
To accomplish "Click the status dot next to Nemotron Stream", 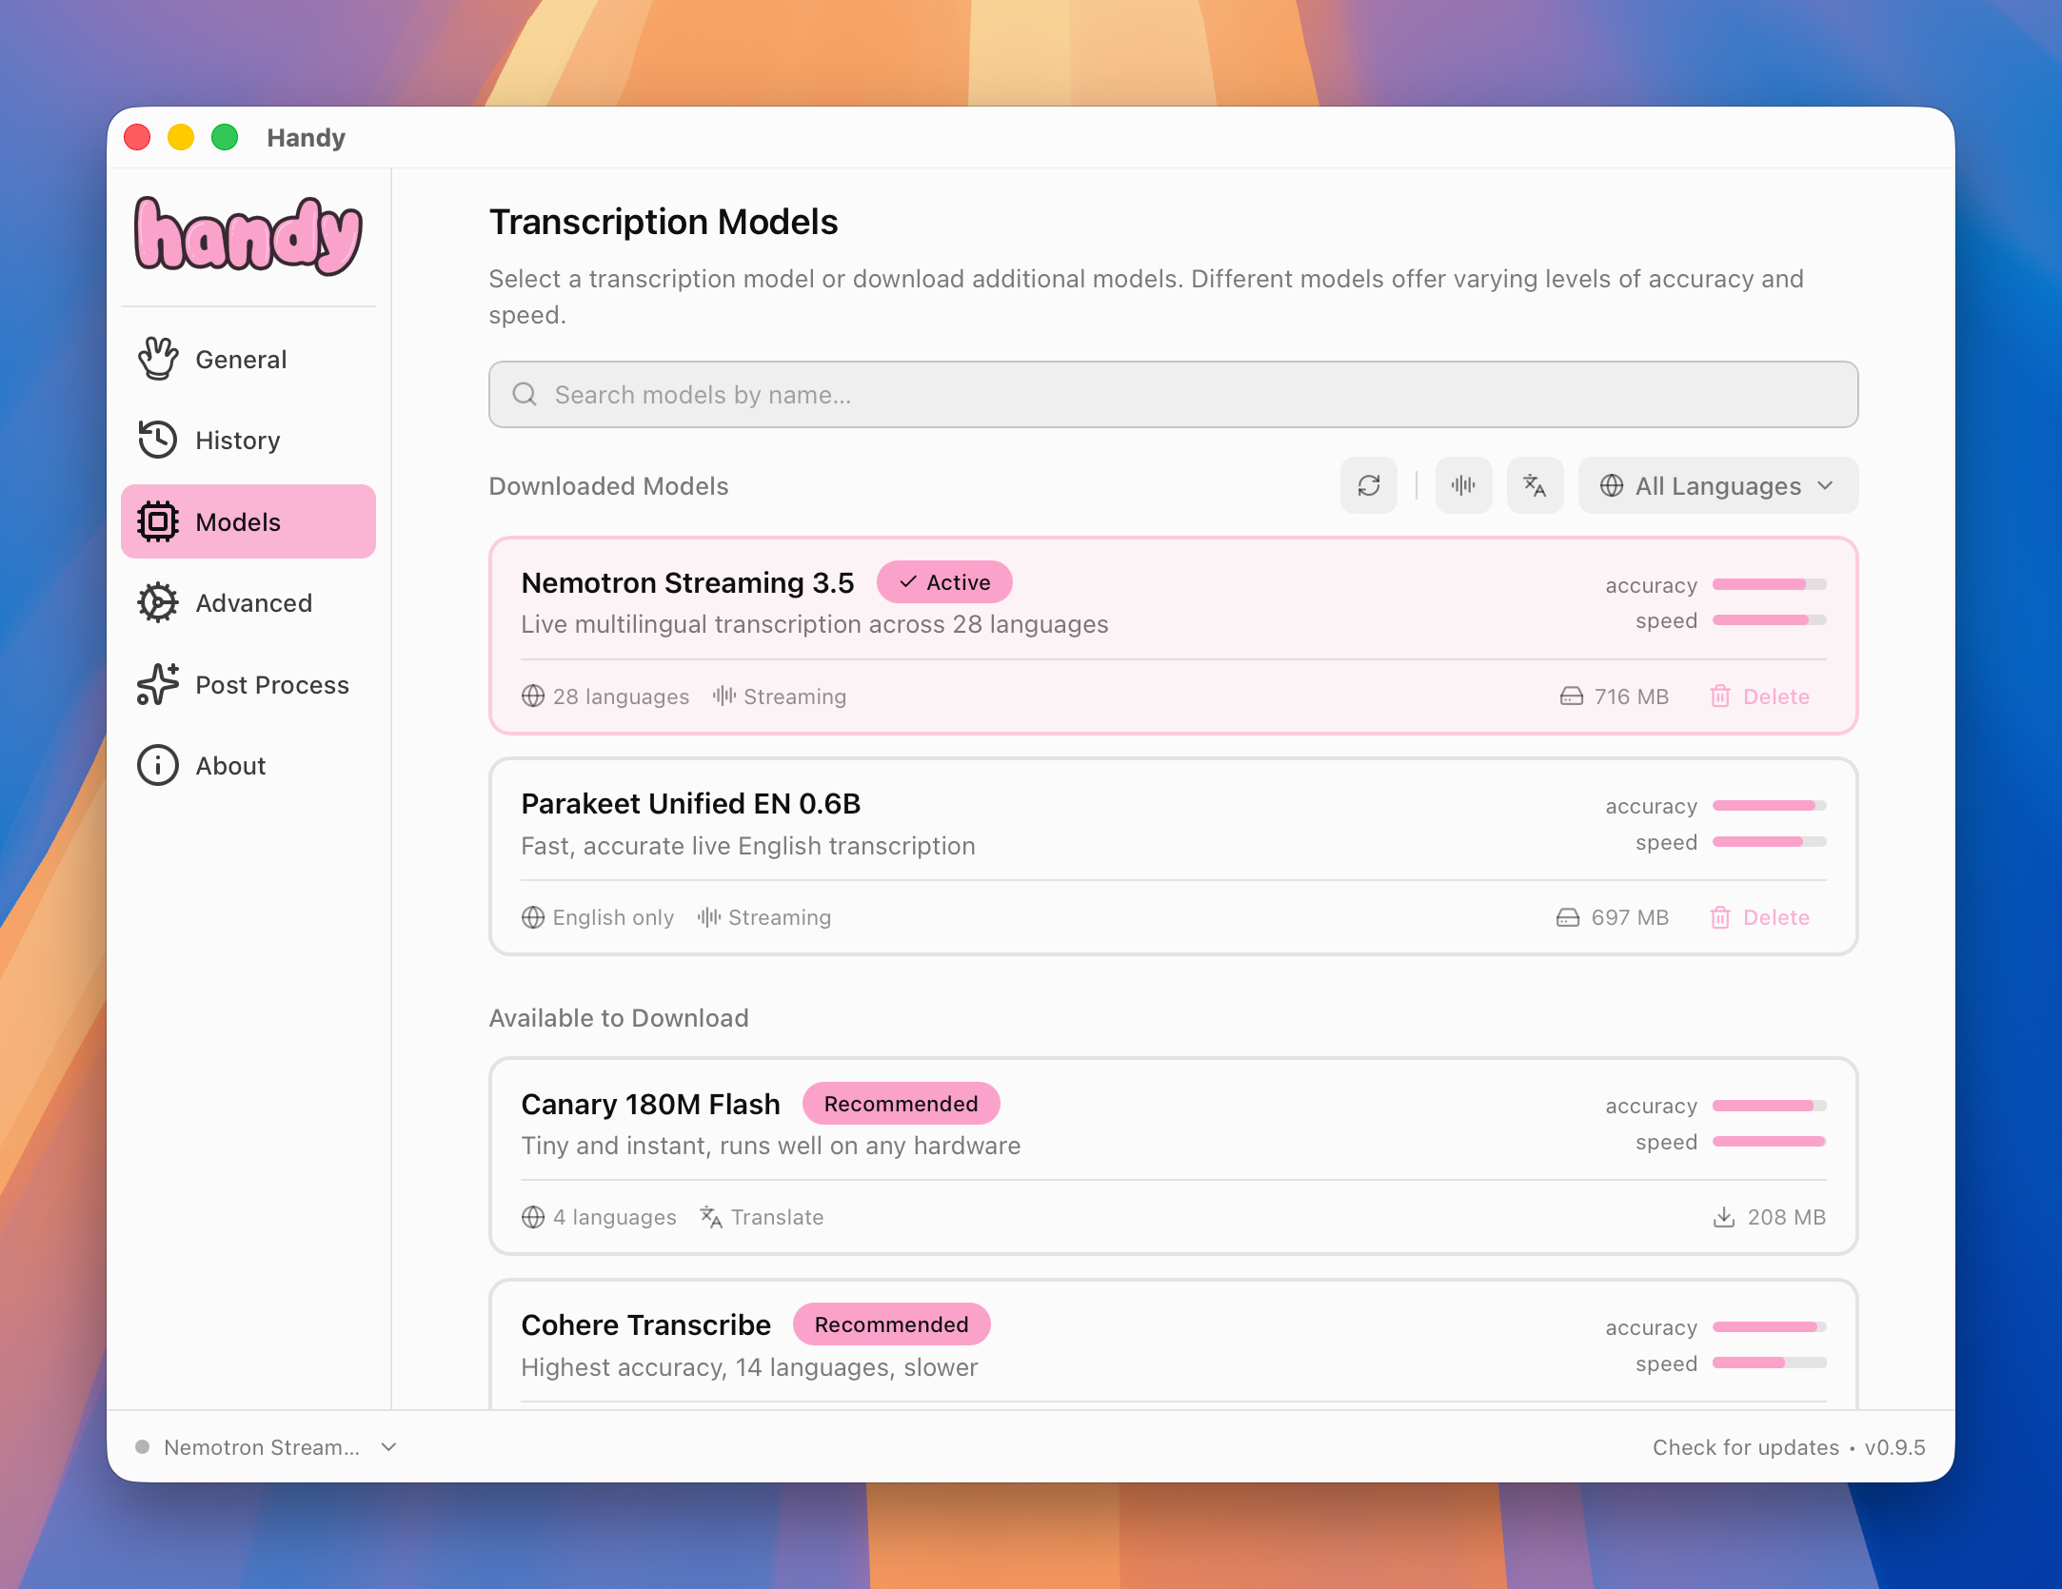I will point(143,1447).
